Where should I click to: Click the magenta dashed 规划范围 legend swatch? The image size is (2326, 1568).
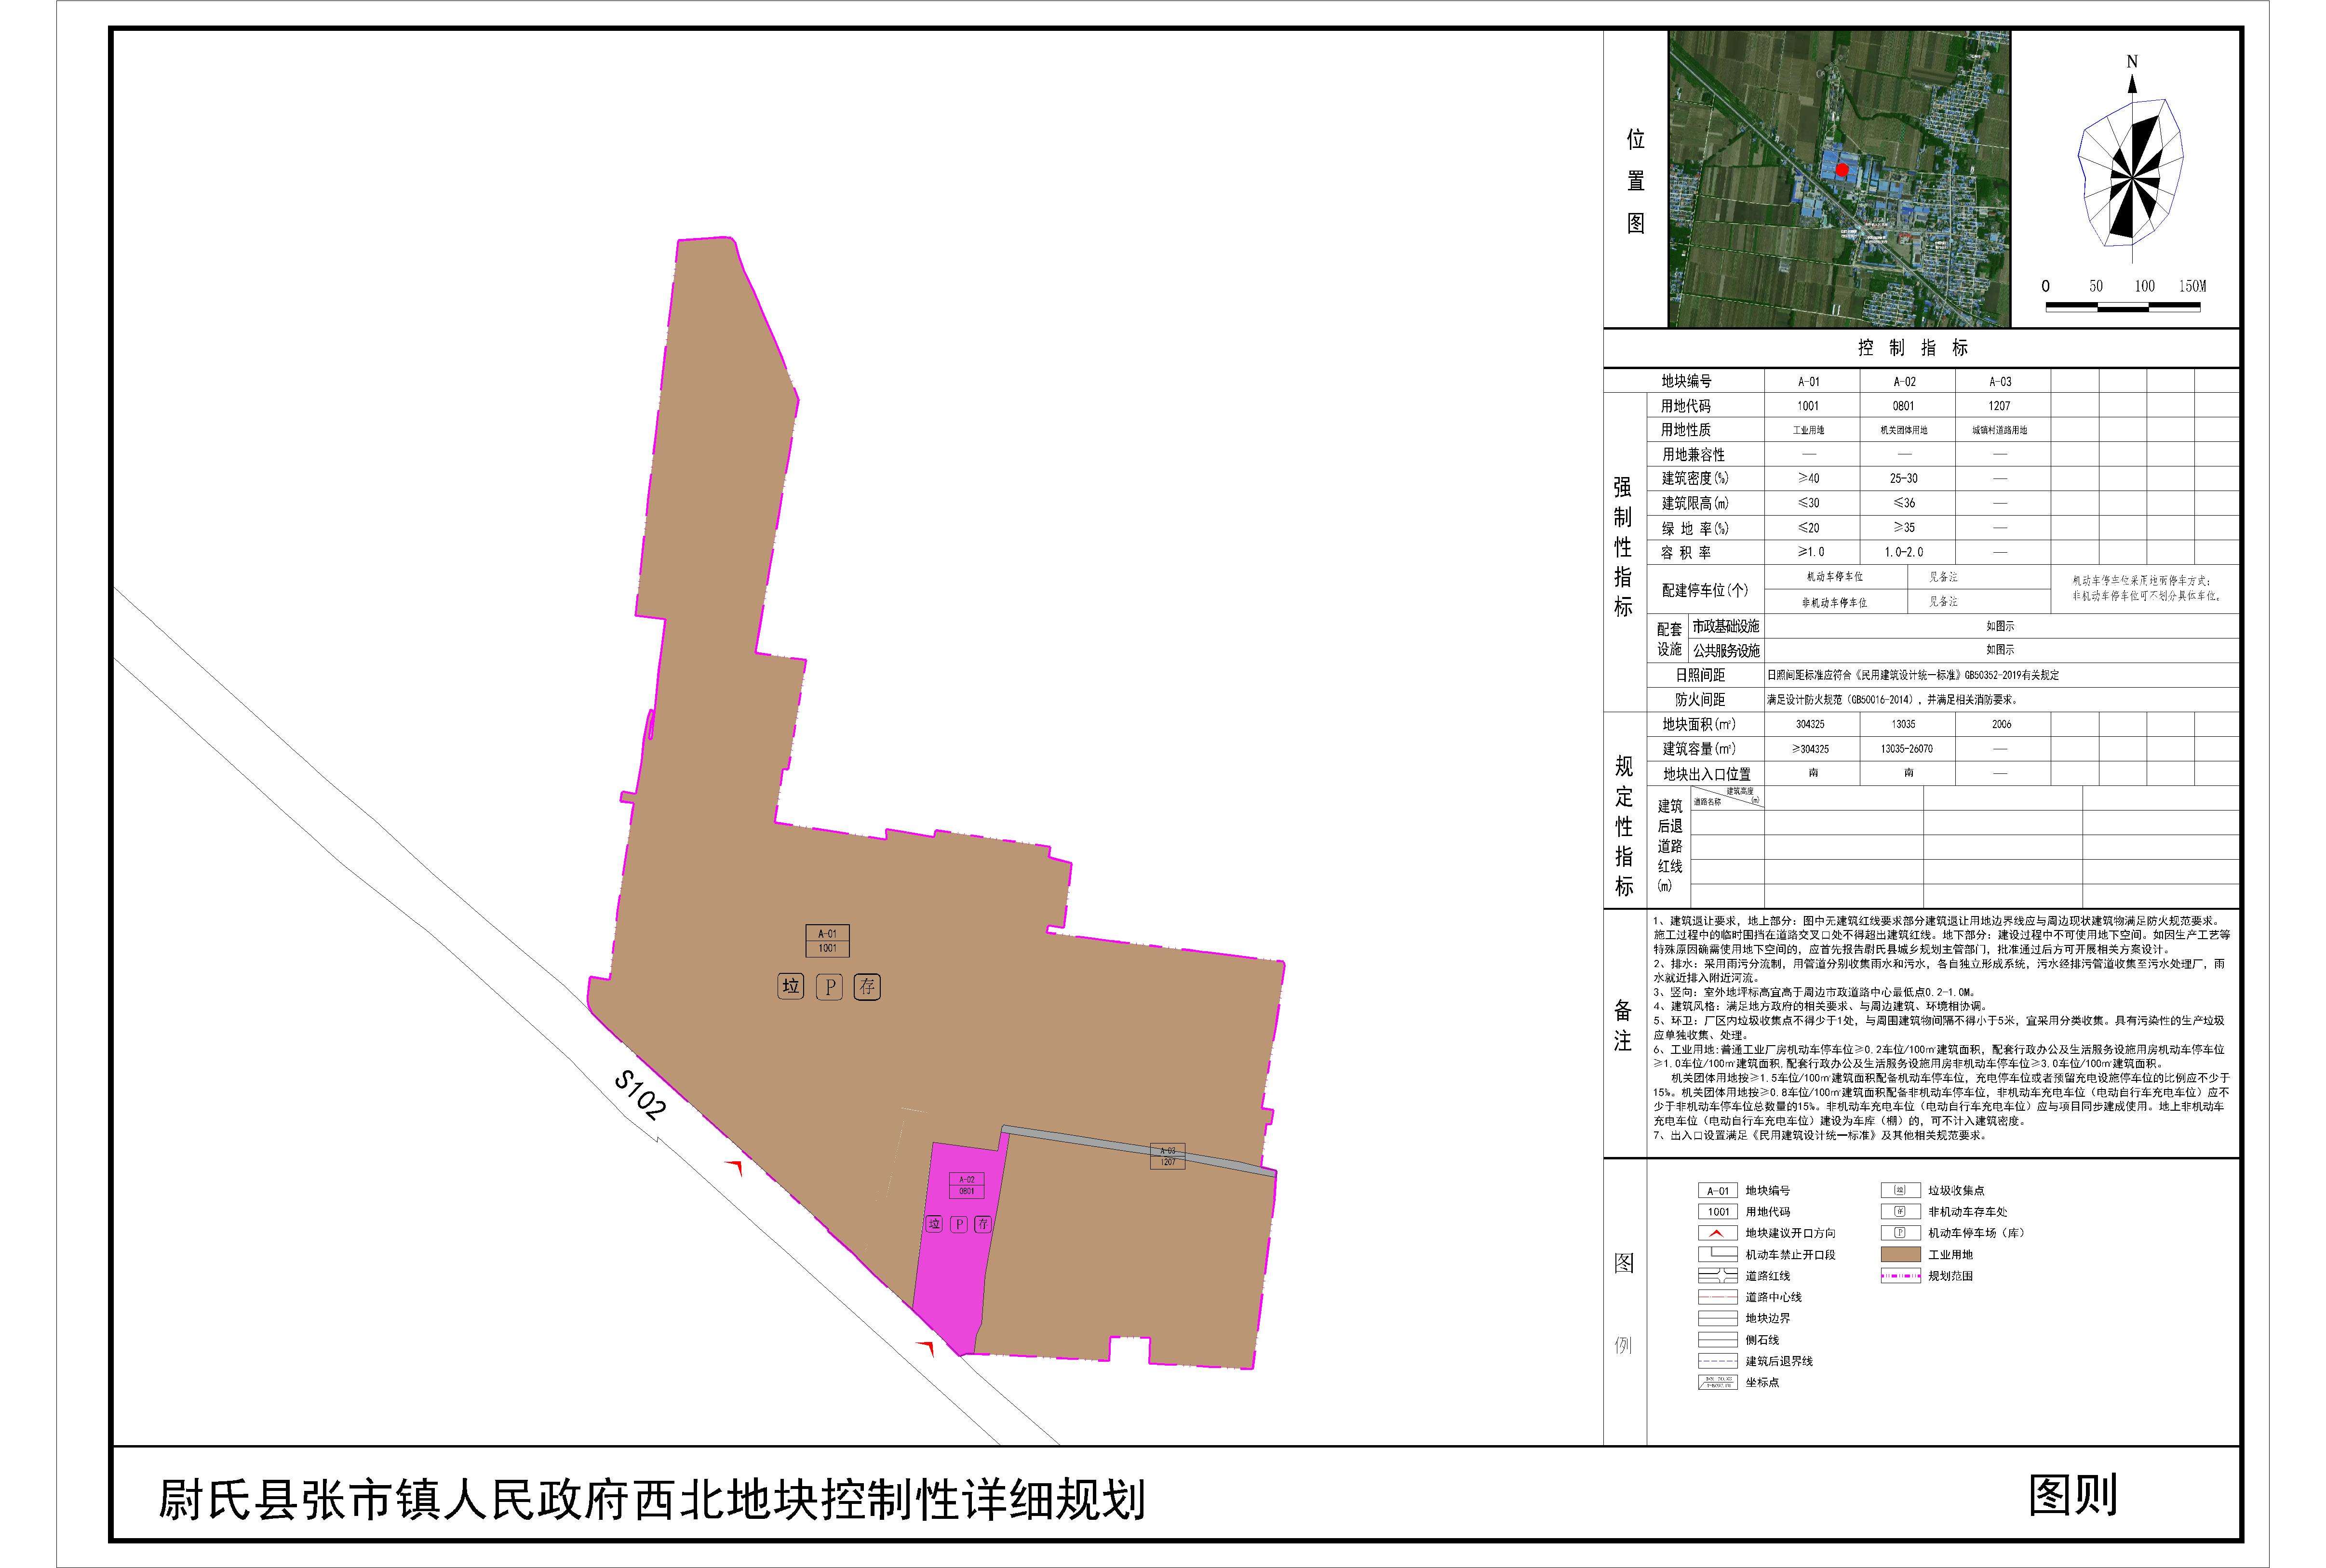pos(1900,1276)
